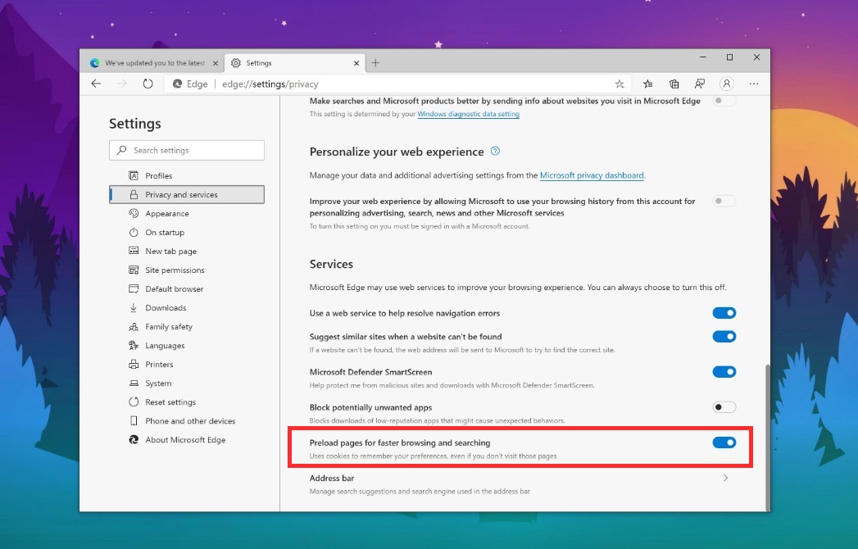Click the Default browser icon
Image resolution: width=858 pixels, height=549 pixels.
click(134, 288)
